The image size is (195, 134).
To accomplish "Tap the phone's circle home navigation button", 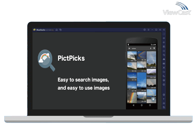I will (x=142, y=105).
